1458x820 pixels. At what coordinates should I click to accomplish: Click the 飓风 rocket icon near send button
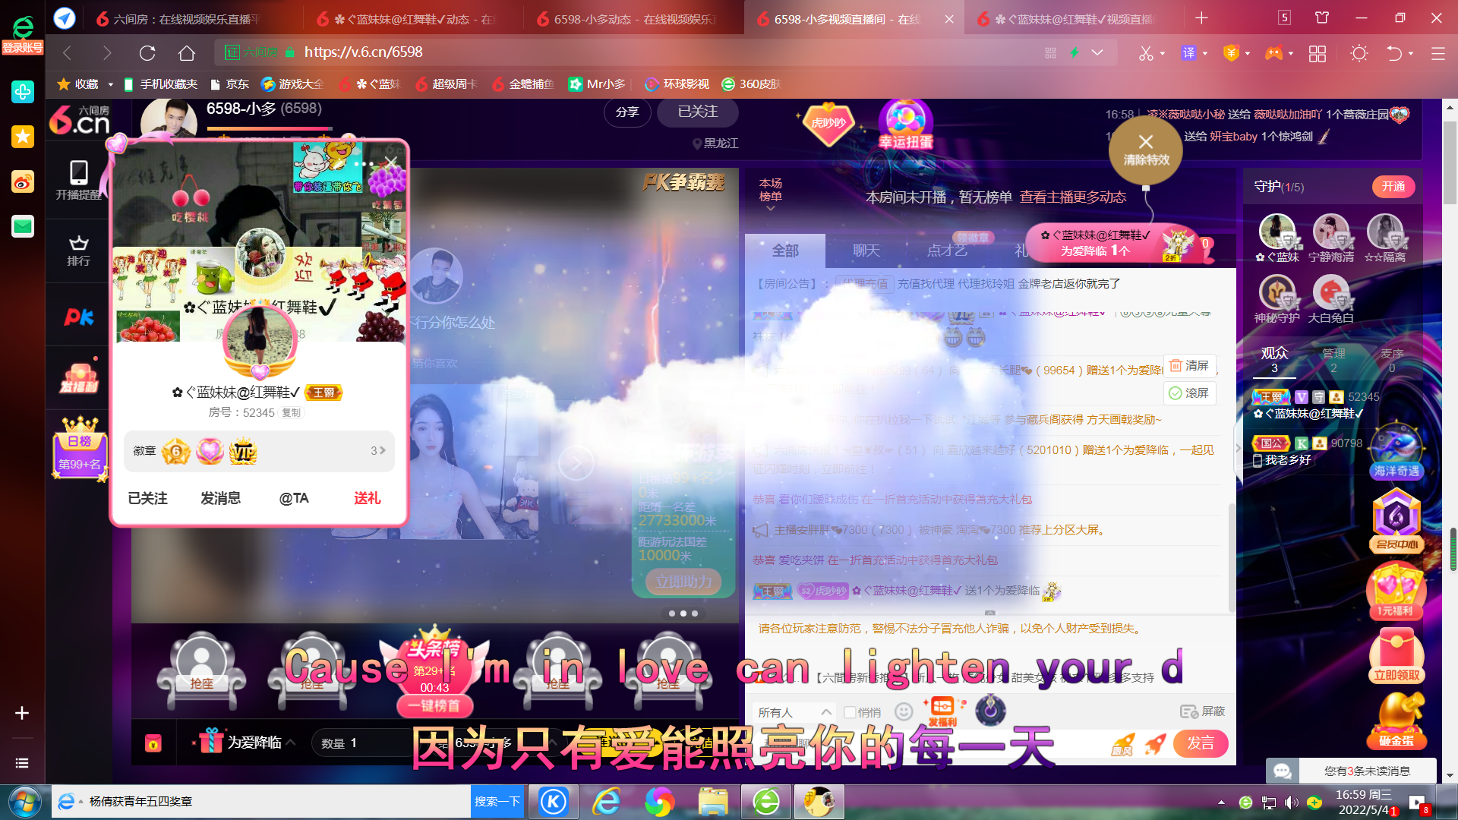(1123, 744)
